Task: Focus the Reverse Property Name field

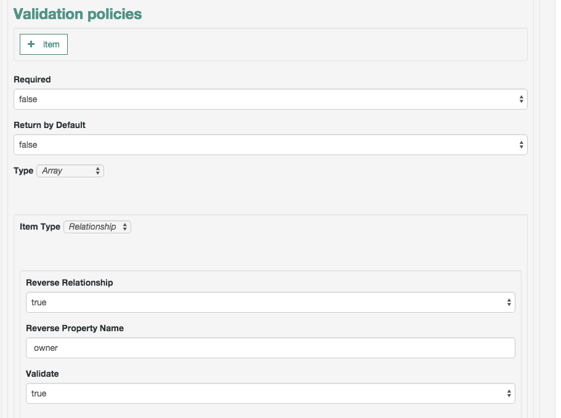Action: (270, 348)
